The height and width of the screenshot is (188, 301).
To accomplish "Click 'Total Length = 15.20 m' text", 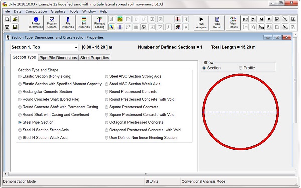I will pyautogui.click(x=233, y=47).
